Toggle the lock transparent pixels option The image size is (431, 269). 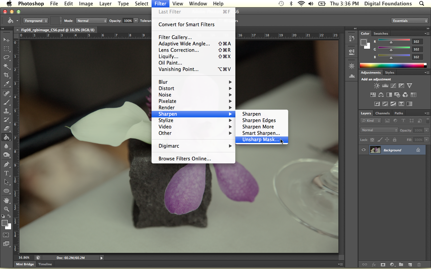coord(372,140)
